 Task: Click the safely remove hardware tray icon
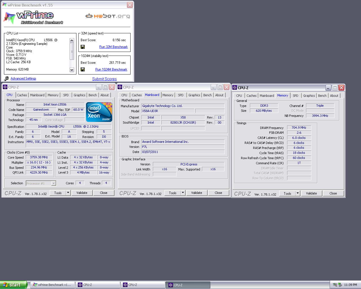(x=340, y=285)
